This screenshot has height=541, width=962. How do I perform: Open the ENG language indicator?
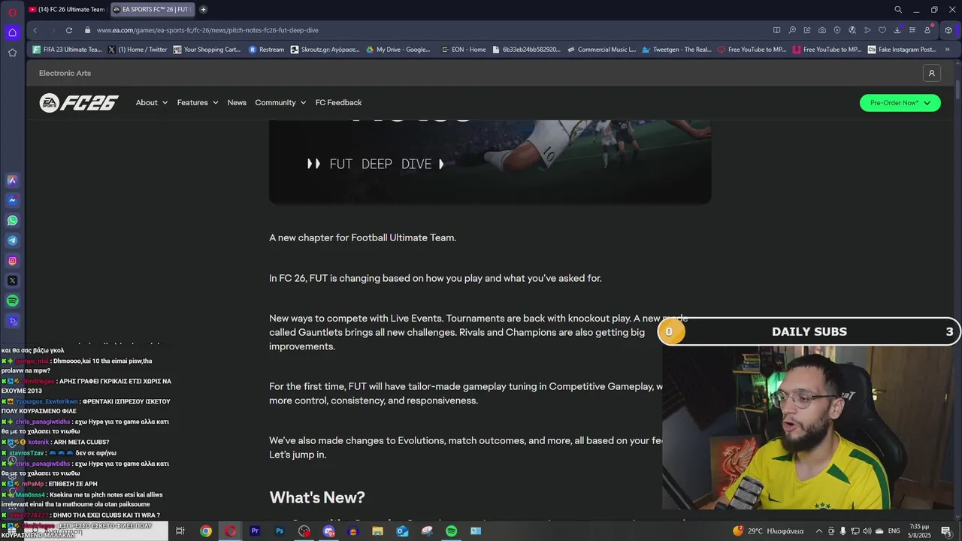[894, 531]
